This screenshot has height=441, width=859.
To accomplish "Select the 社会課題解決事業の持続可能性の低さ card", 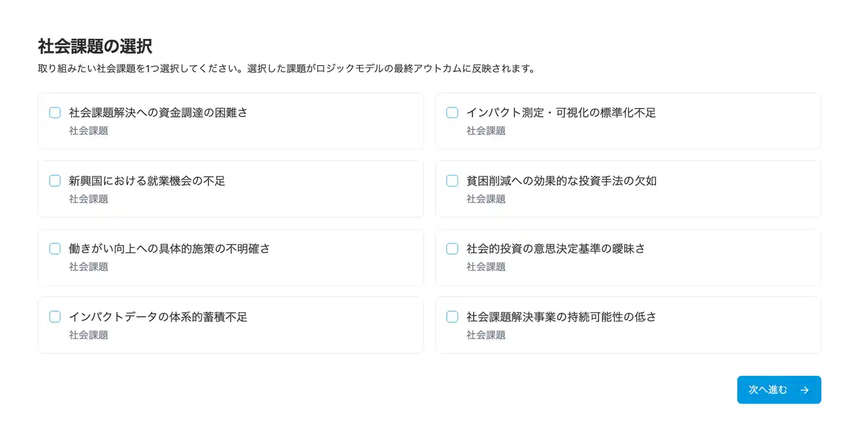I will click(628, 325).
